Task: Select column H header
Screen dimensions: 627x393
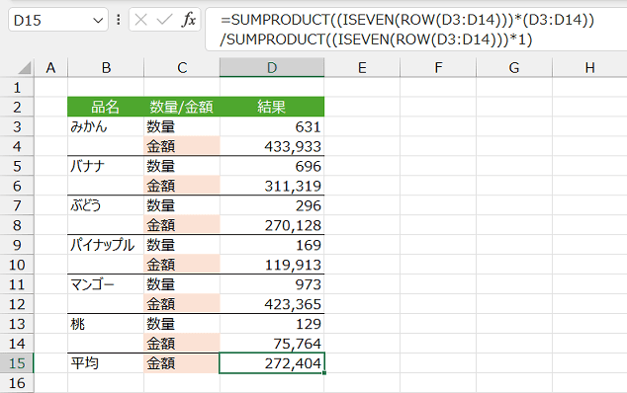Action: click(x=589, y=67)
